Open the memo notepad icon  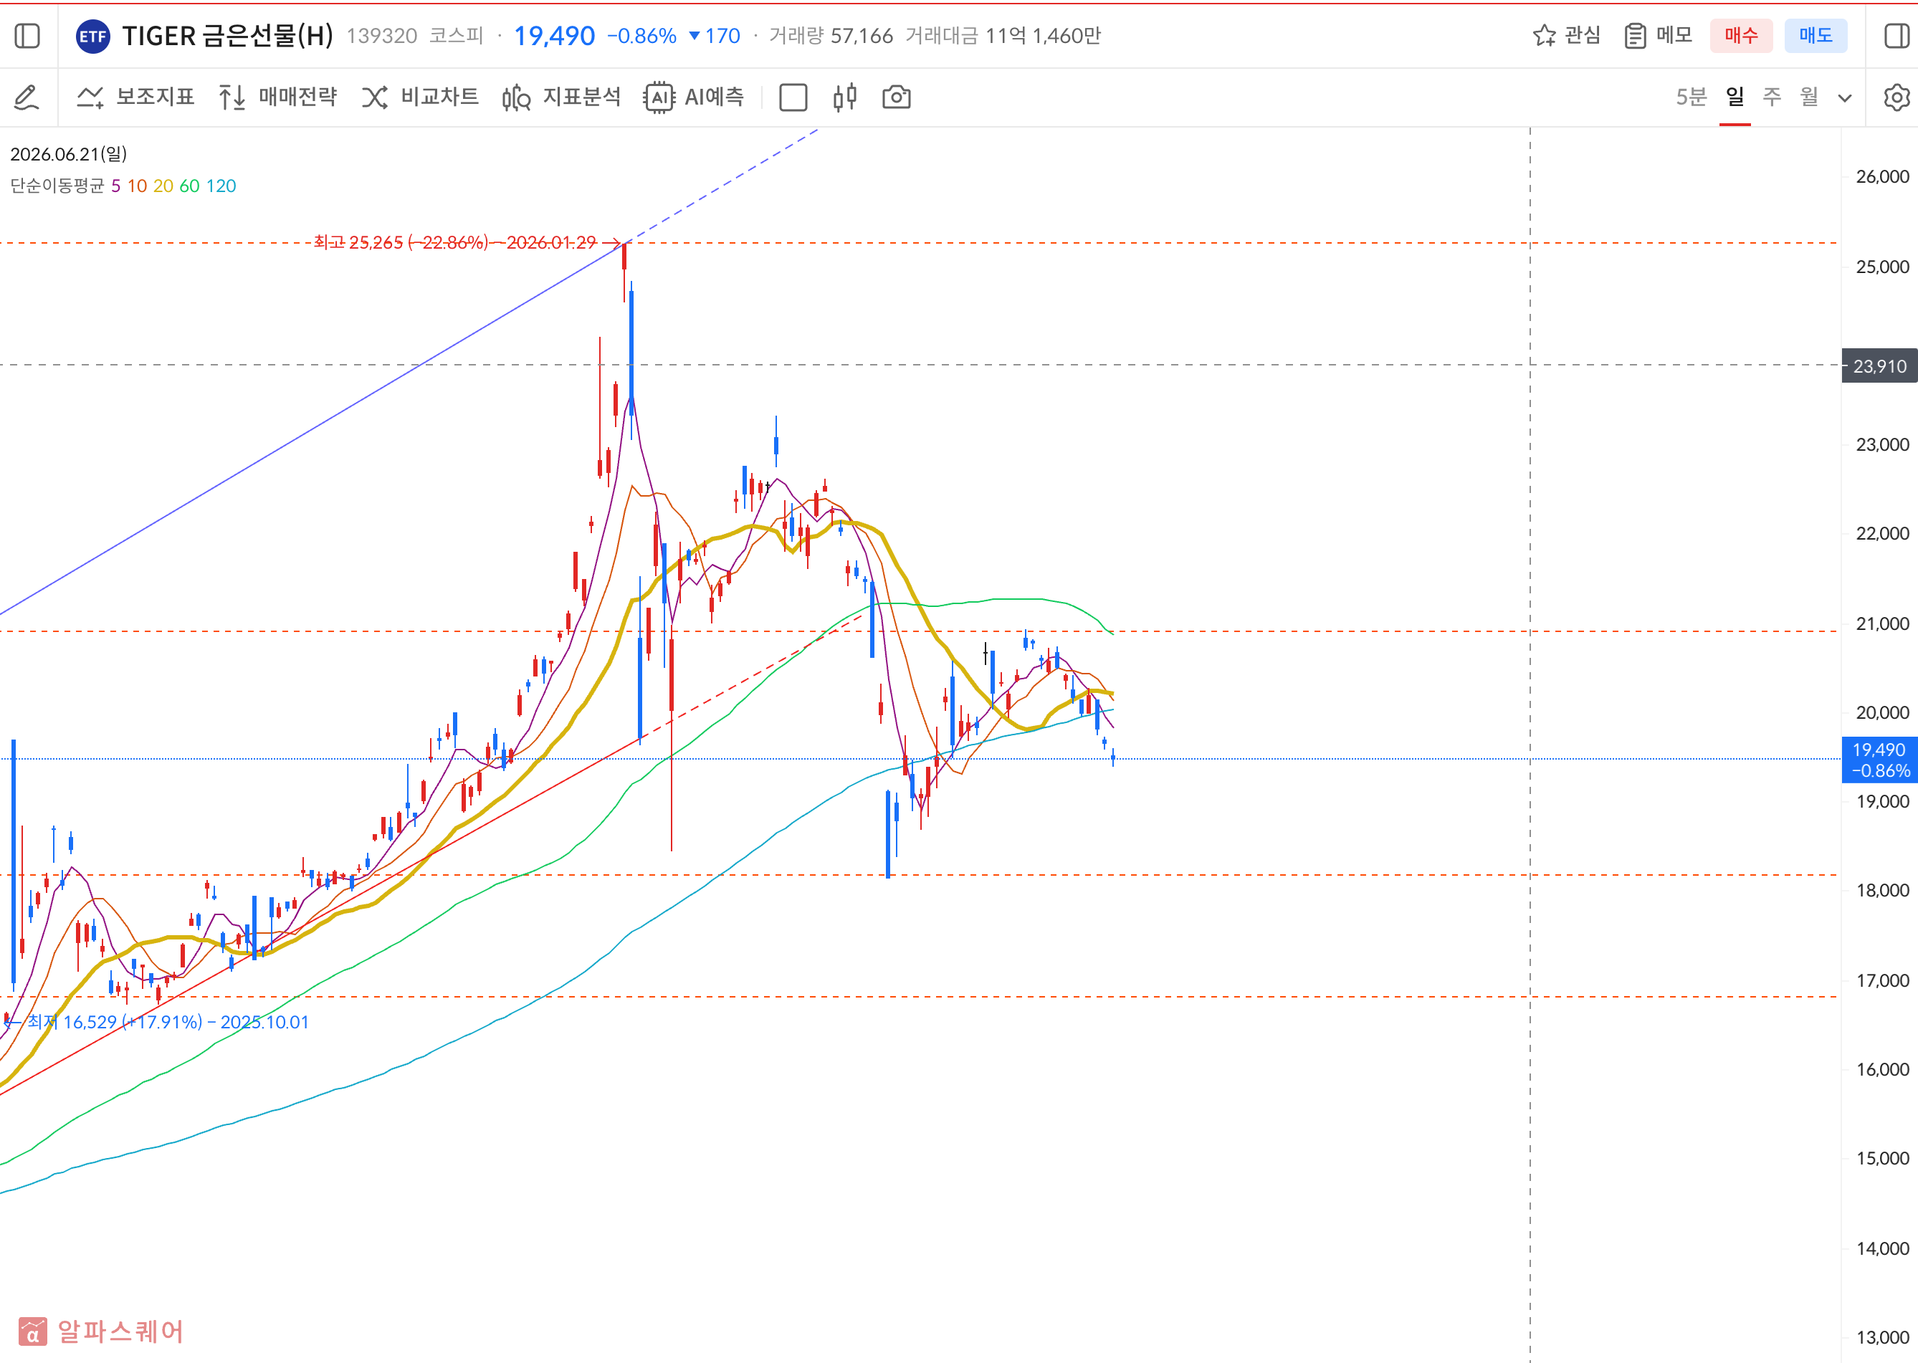coord(1634,35)
